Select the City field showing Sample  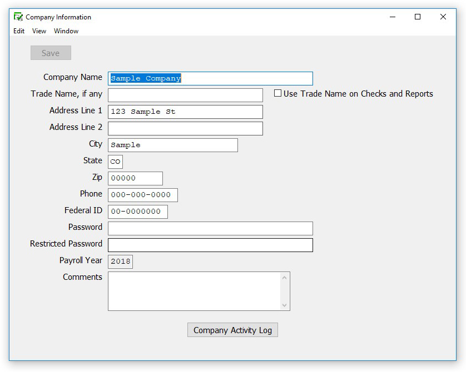tap(172, 145)
